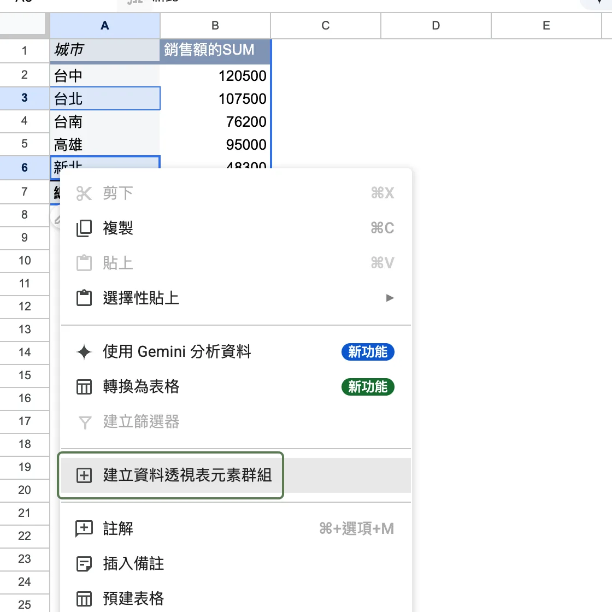This screenshot has height=612, width=612.
Task: Select row 20 header
Action: [25, 490]
